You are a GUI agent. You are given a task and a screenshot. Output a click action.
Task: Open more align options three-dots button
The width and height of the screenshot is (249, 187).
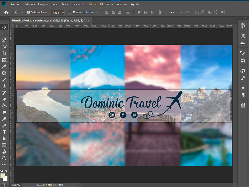tap(171, 12)
